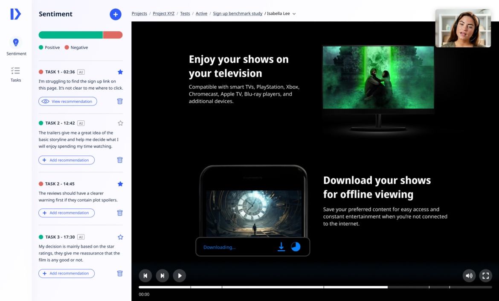Star the TASK 2 - 12:42 sentiment

pos(120,123)
